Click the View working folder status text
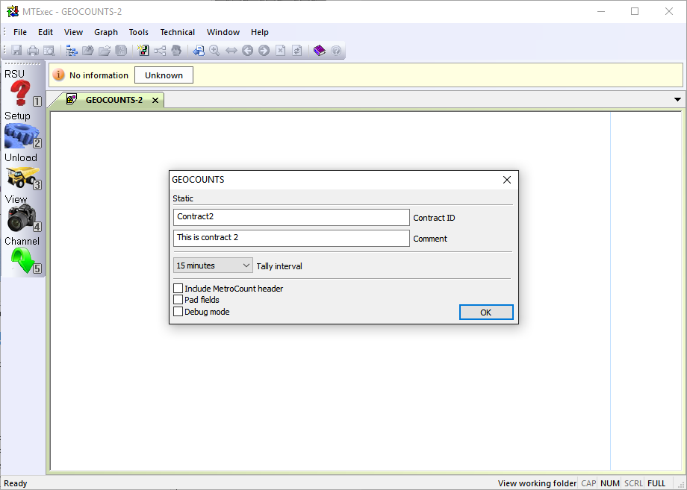 point(537,483)
